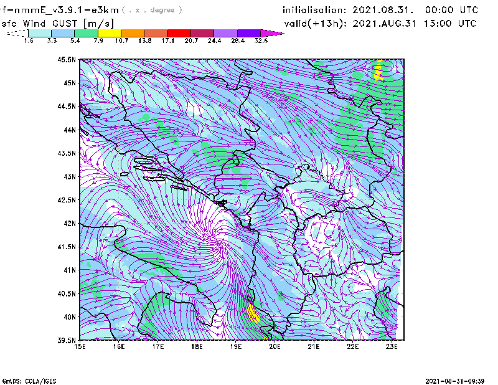Pick the orange 10.7–13.8 legend swatch
Viewport: 498px width, 385px height.
133,32
